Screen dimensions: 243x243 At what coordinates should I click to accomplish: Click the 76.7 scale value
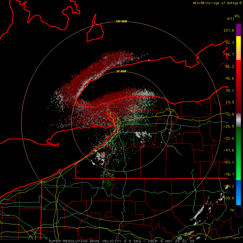click(x=230, y=54)
